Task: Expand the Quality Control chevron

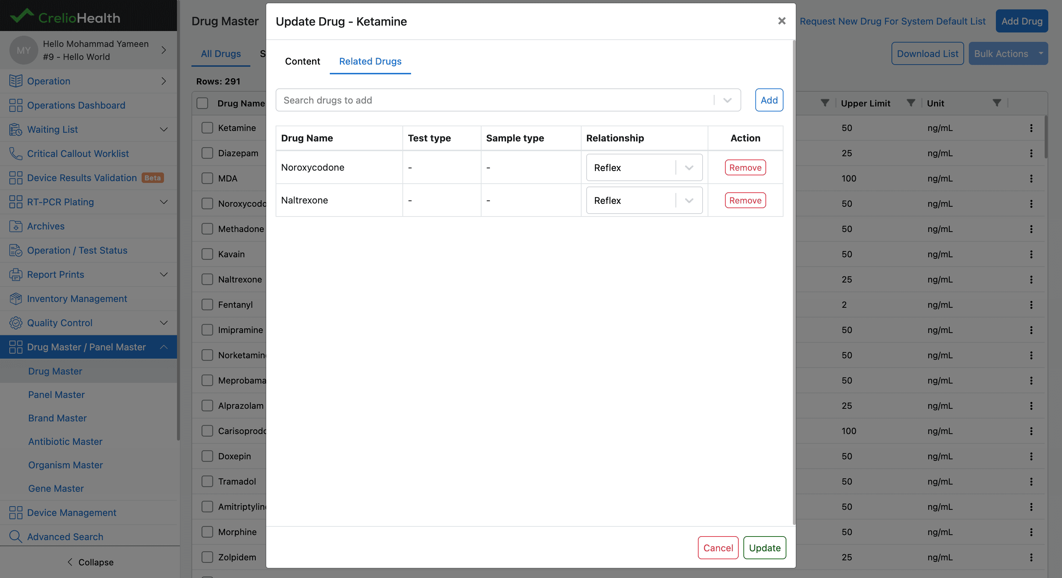Action: [164, 323]
